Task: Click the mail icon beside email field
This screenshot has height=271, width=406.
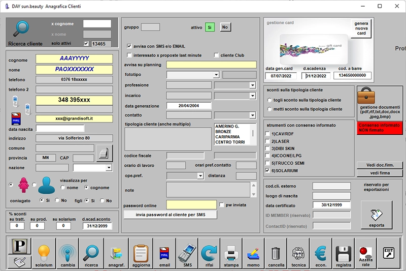Action: [x=16, y=119]
